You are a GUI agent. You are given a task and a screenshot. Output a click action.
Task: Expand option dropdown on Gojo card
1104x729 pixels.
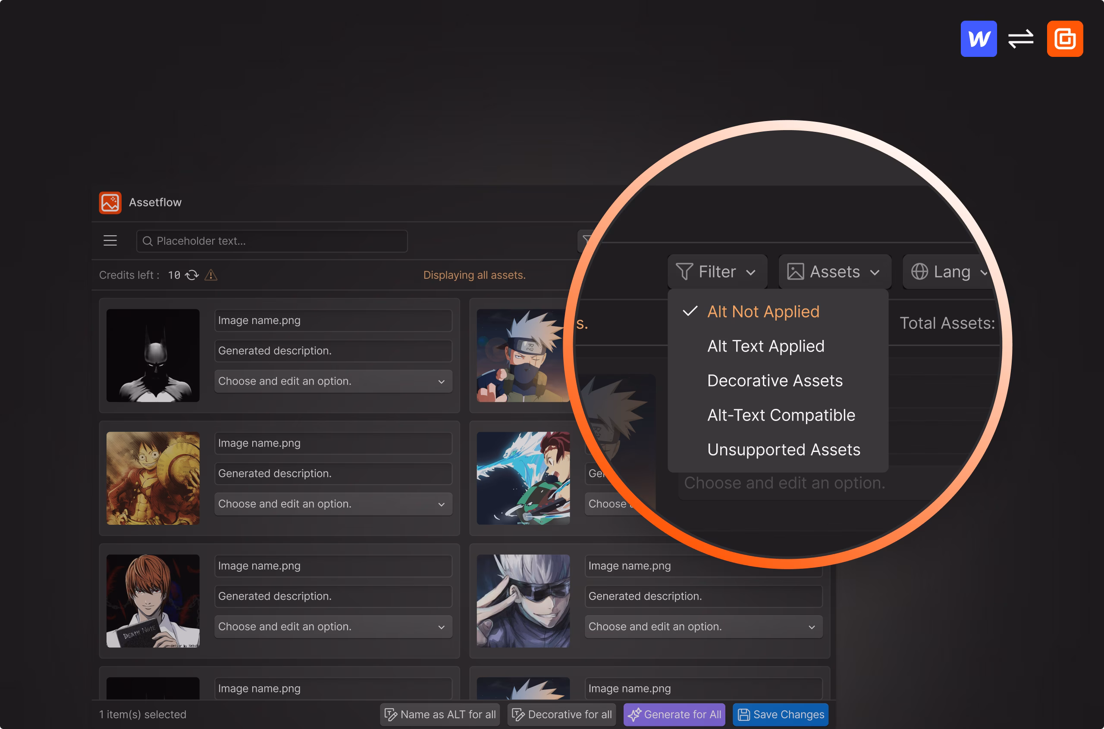coord(703,627)
